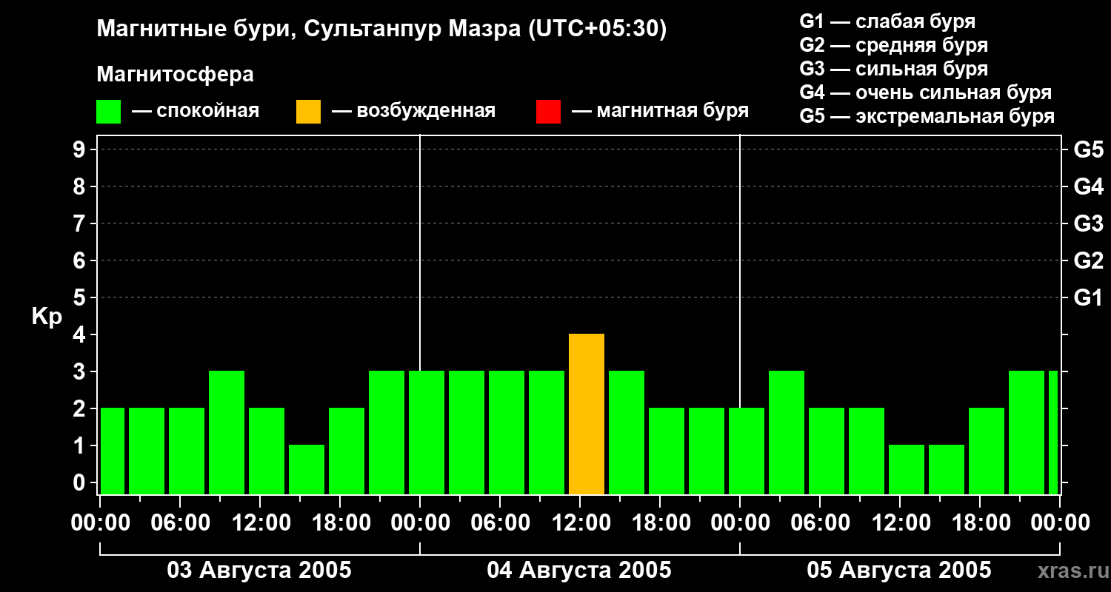Viewport: 1111px width, 592px height.
Task: Click the 'Kp' axis label
Action: point(47,317)
